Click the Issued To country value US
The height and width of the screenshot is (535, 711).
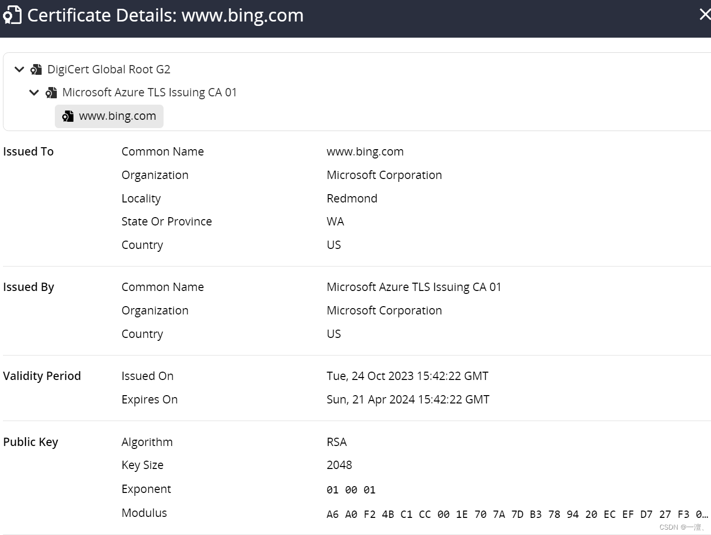coord(334,245)
